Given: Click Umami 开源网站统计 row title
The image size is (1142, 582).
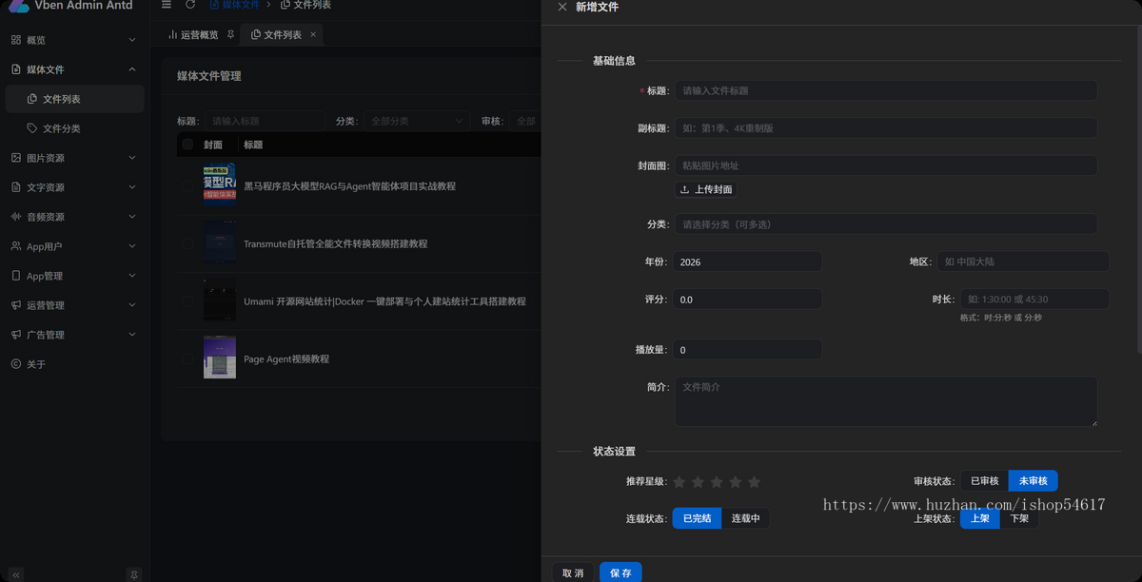Looking at the screenshot, I should click(384, 301).
